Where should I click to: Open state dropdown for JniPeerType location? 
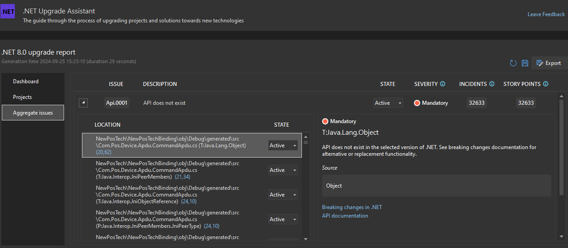point(283,219)
